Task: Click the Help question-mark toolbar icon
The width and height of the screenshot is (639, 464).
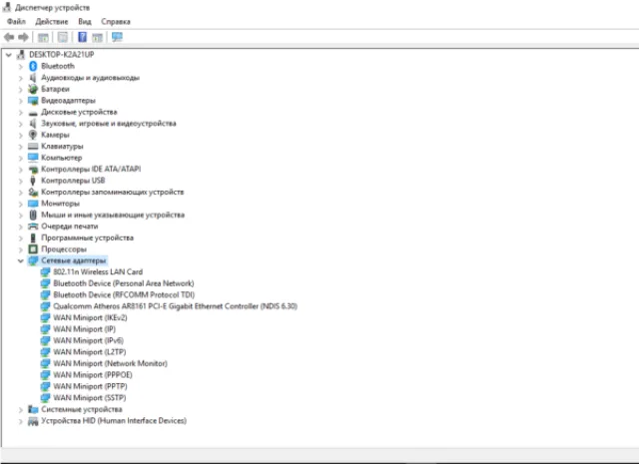Action: tap(82, 38)
